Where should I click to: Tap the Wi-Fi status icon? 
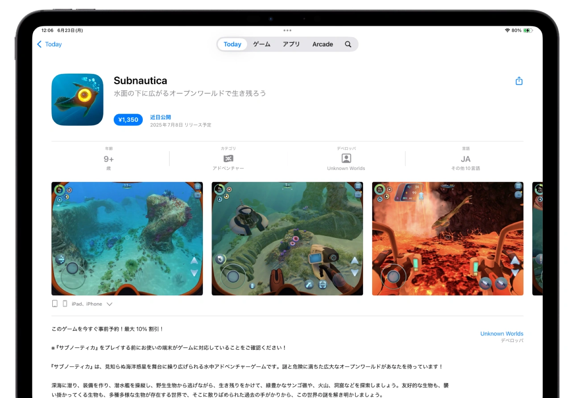507,30
